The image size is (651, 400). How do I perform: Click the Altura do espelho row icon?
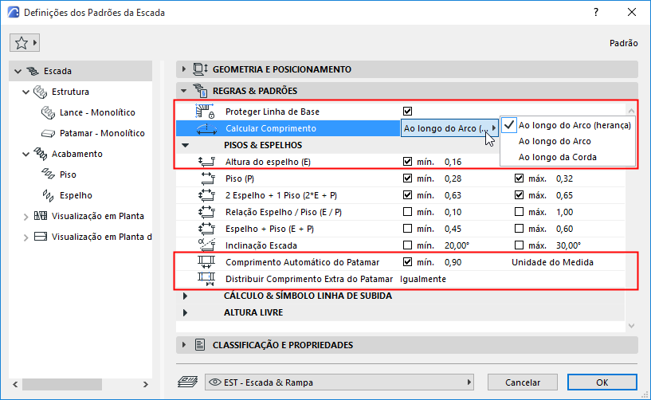point(206,162)
